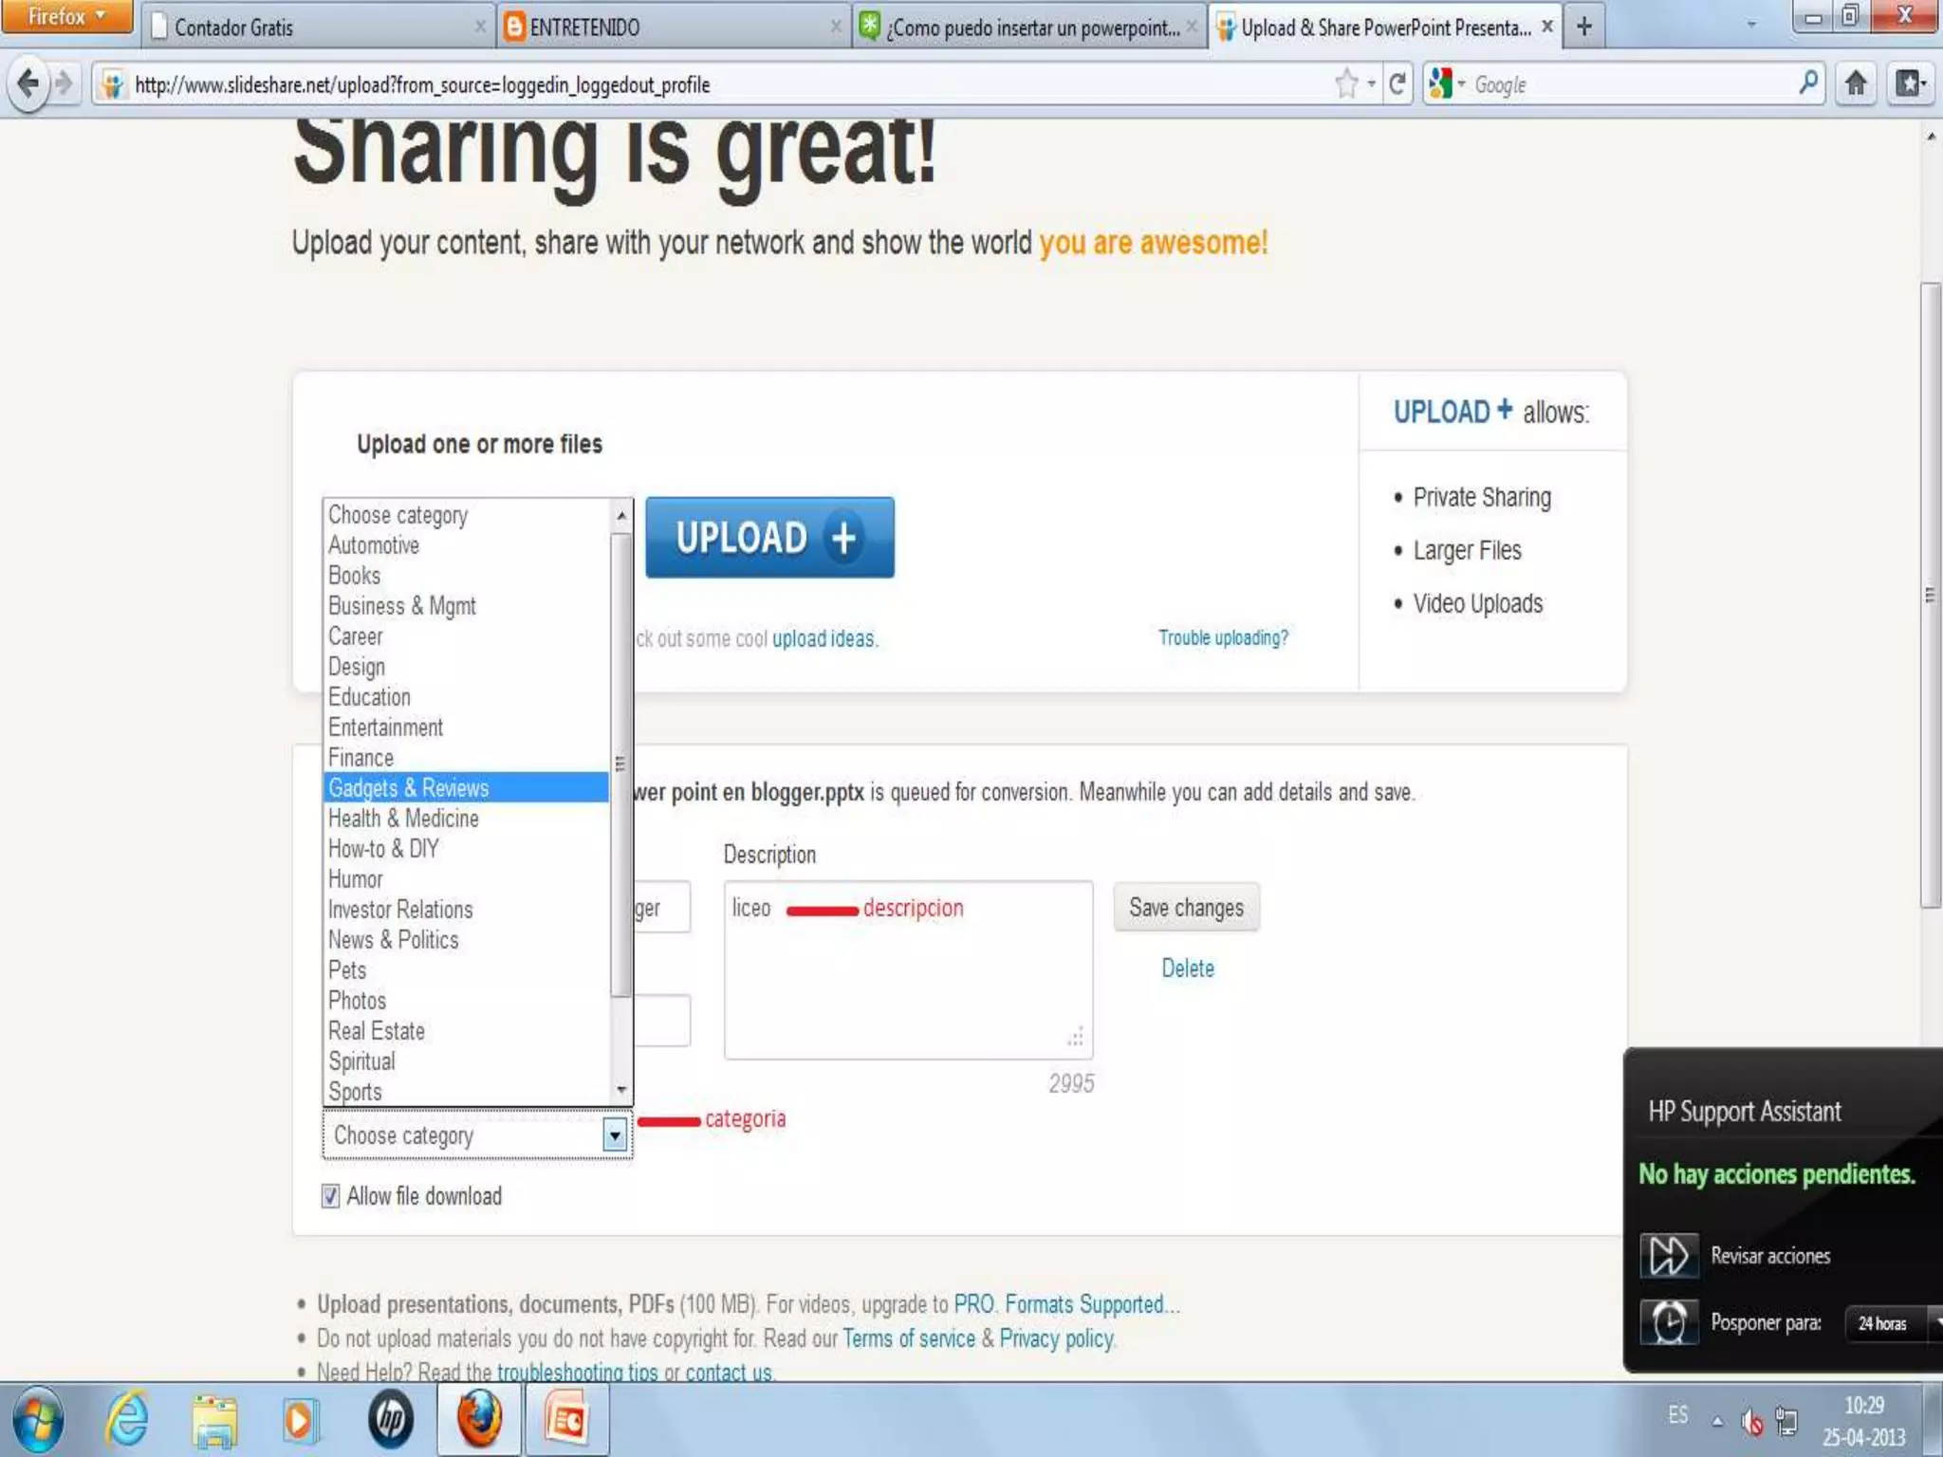This screenshot has height=1457, width=1943.
Task: Bookmark this page with the star icon
Action: [1345, 84]
